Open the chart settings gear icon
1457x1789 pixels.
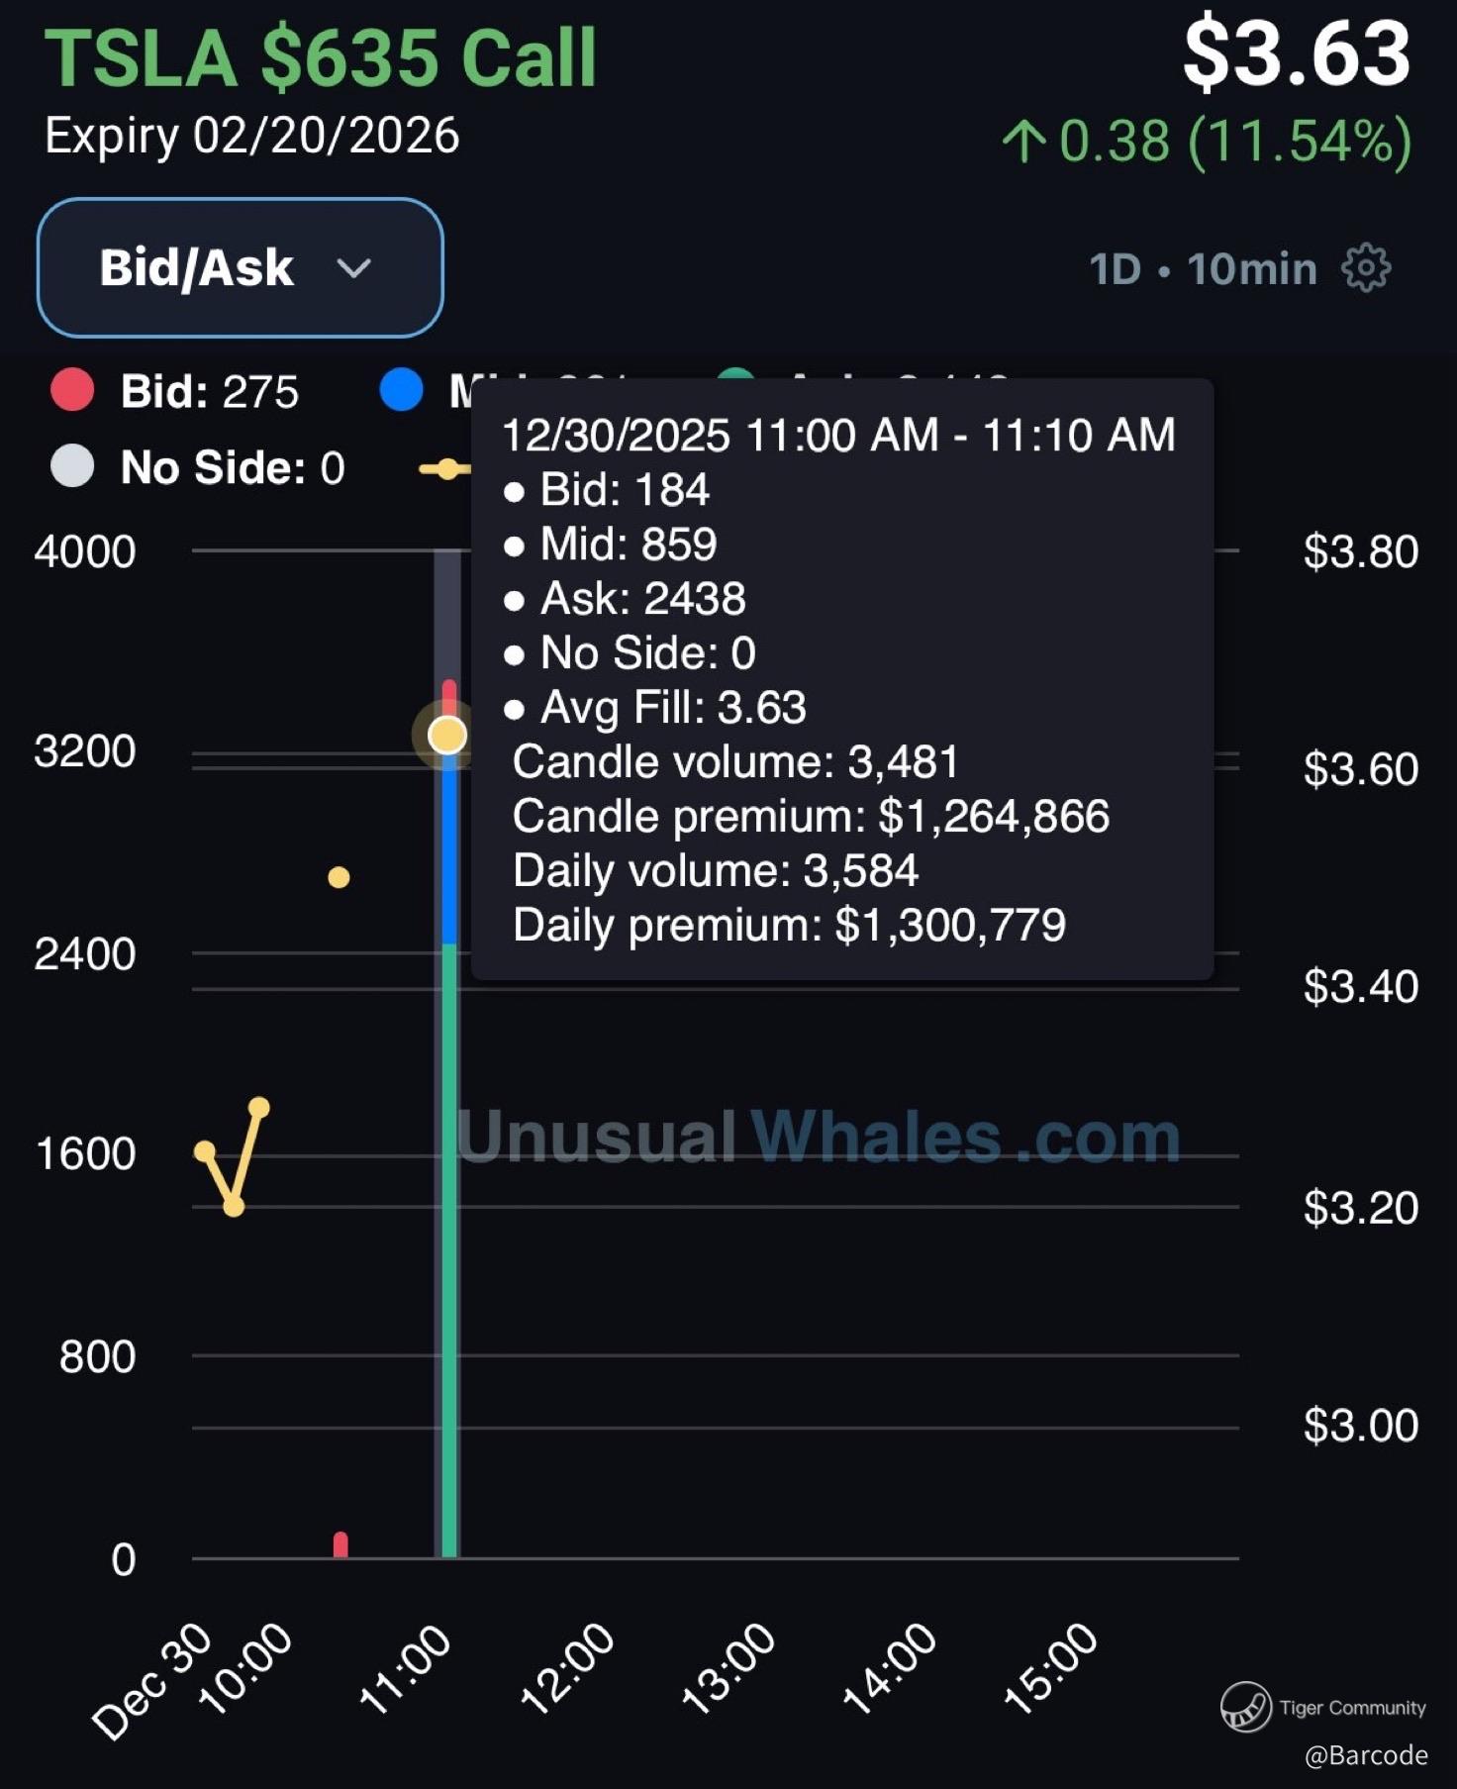point(1366,267)
